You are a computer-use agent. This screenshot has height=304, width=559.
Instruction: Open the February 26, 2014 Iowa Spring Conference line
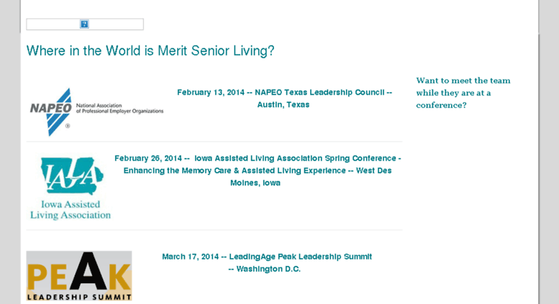[258, 158]
